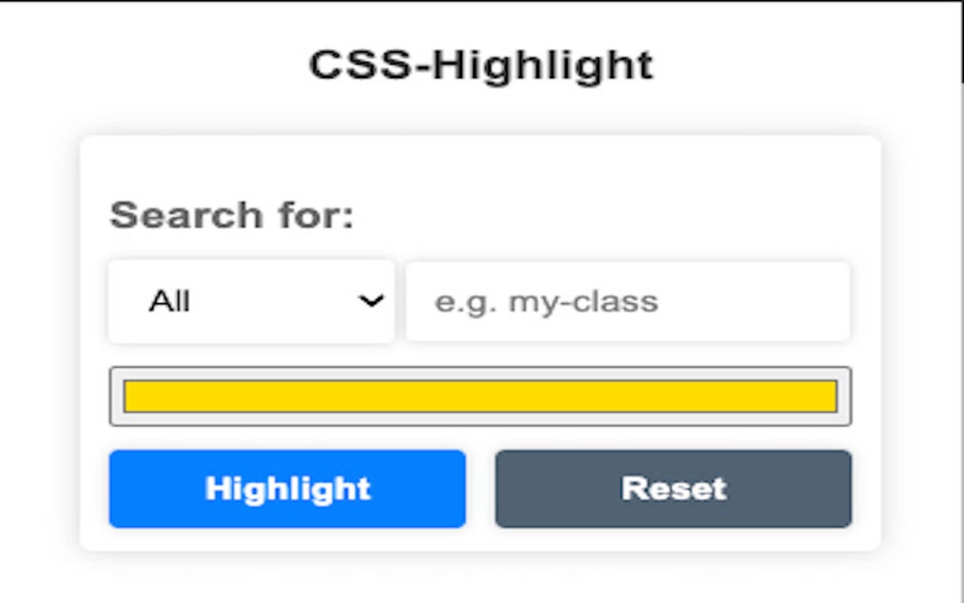Click the CSS-Highlight heading
The image size is (964, 603).
point(481,65)
